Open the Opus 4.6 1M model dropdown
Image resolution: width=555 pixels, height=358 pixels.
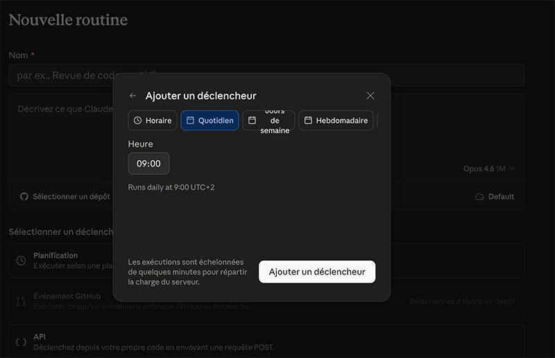pos(488,169)
